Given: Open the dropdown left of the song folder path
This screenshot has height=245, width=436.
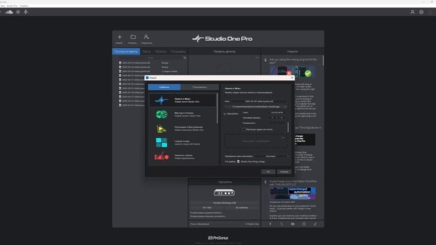Looking at the screenshot, I should pyautogui.click(x=227, y=107).
